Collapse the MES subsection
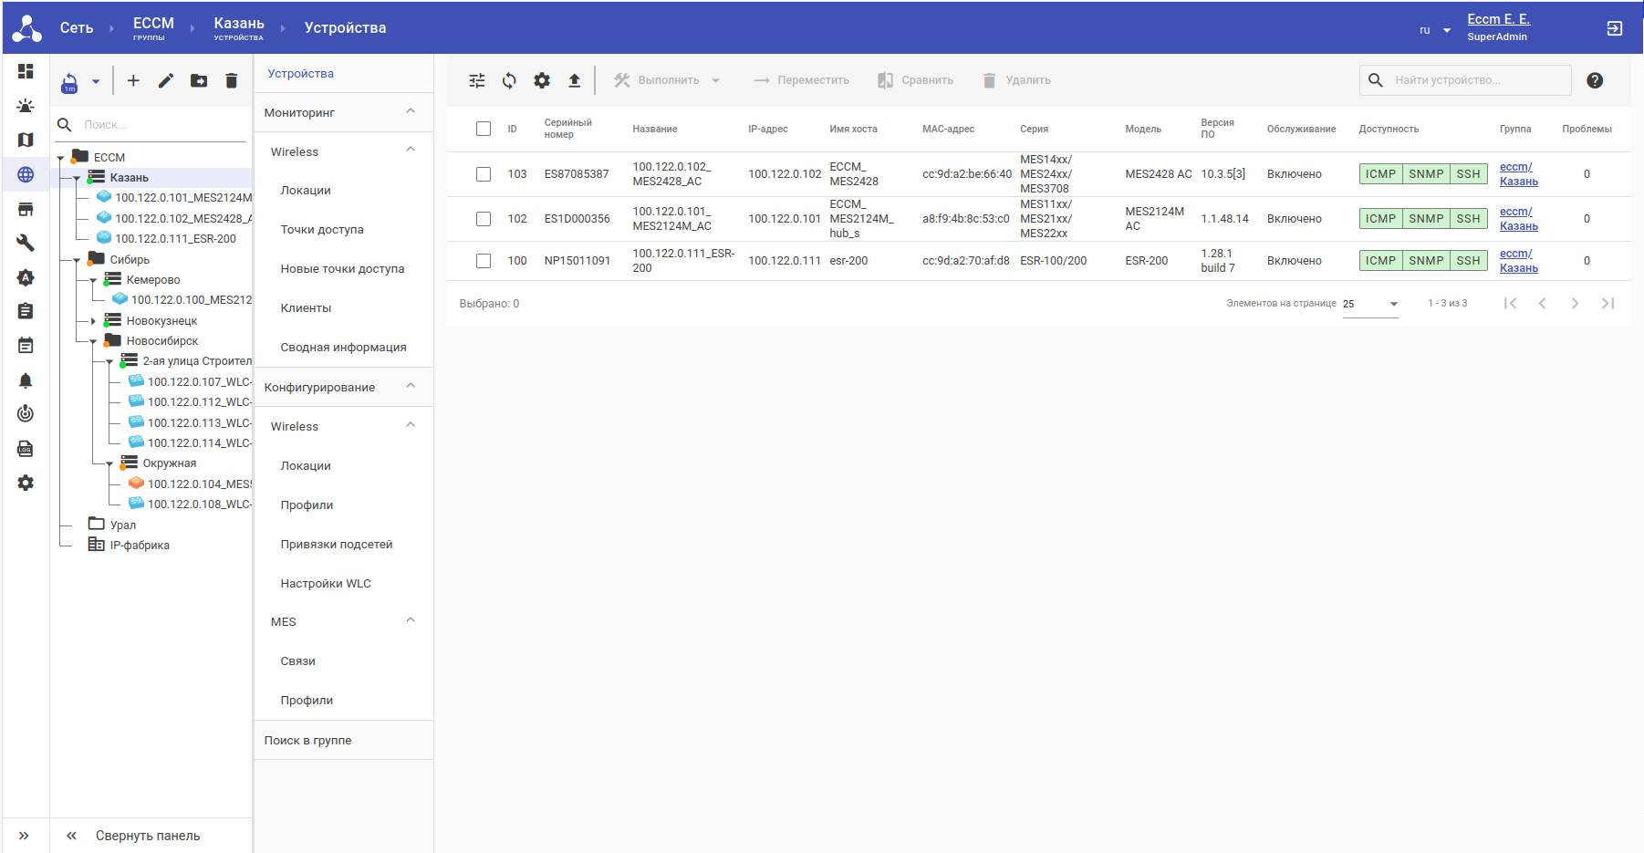This screenshot has height=853, width=1644. (x=411, y=620)
